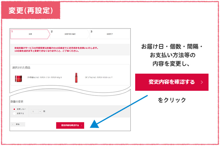The height and width of the screenshot is (146, 220).
Task: Select step 1 変更 tab
Action: [30, 34]
